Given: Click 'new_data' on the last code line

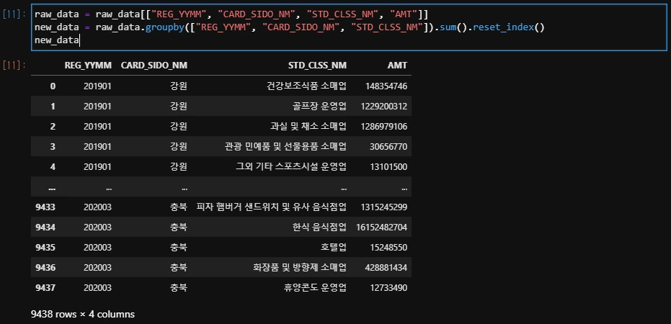Looking at the screenshot, I should (56, 40).
